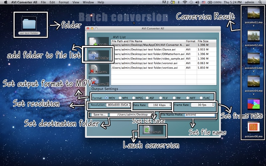The height and width of the screenshot is (166, 266).
Task: Click the Save to... button
Action: [x=99, y=115]
